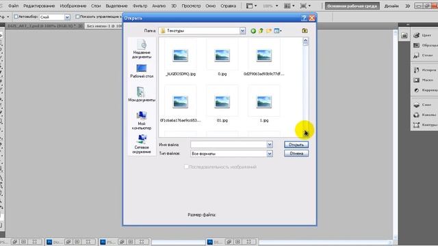Open the Слои menu in the menu bar
Screen dimensions: 438x246
[96, 6]
